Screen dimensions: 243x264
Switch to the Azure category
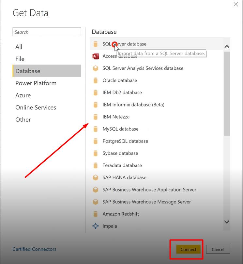pos(23,95)
